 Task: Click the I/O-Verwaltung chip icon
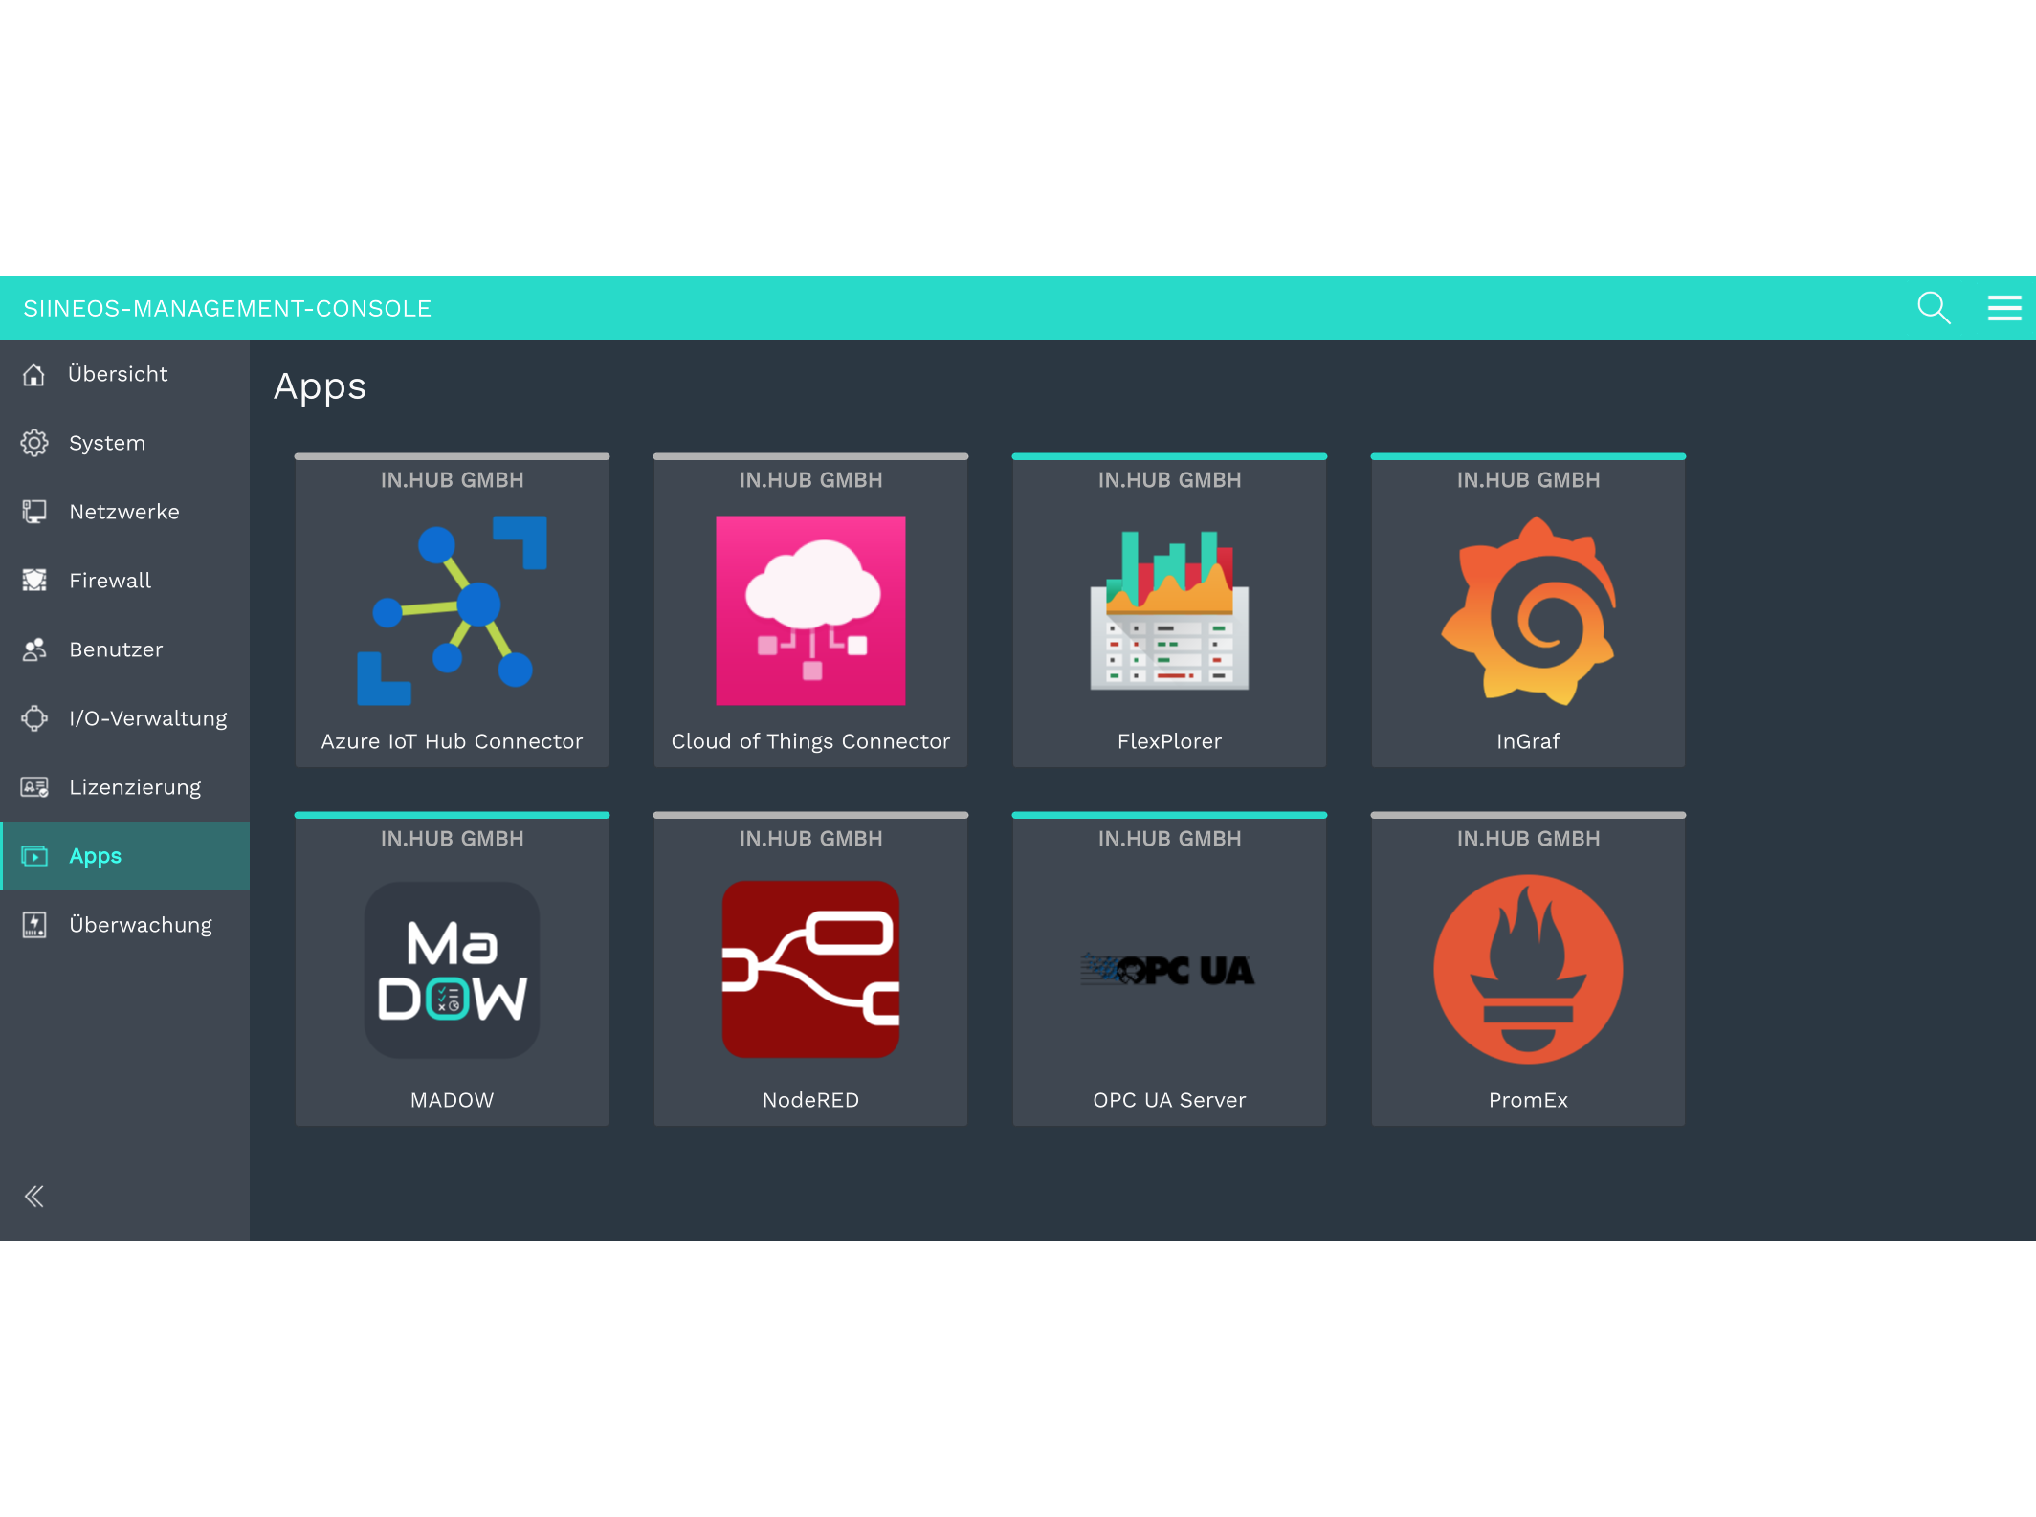pos(34,718)
